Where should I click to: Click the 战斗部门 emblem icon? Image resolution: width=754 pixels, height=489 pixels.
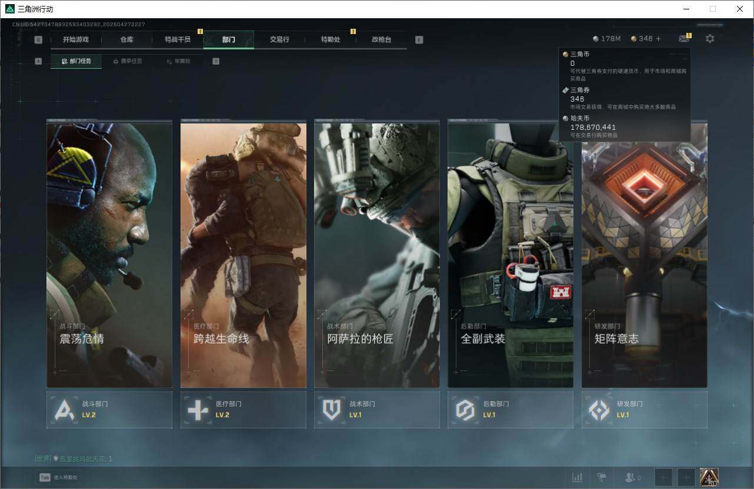click(x=64, y=410)
